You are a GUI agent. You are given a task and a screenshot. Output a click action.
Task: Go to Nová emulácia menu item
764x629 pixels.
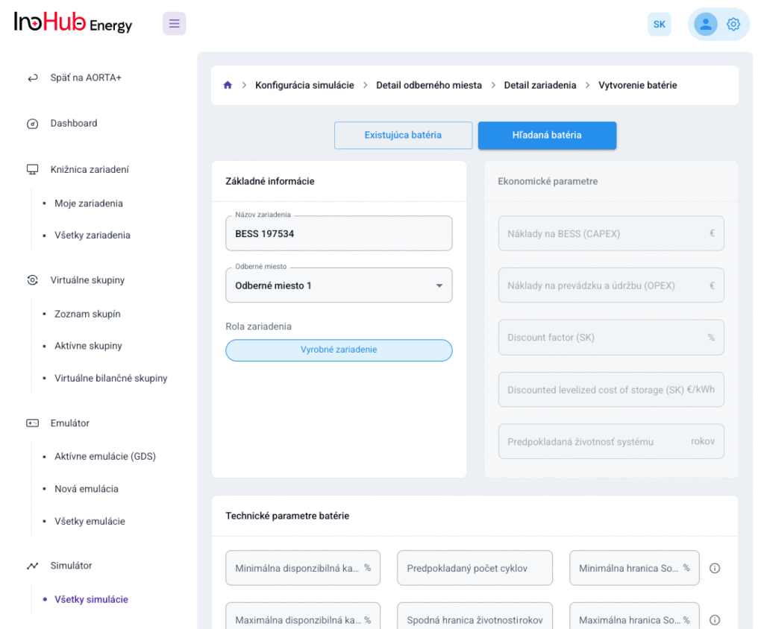[87, 489]
